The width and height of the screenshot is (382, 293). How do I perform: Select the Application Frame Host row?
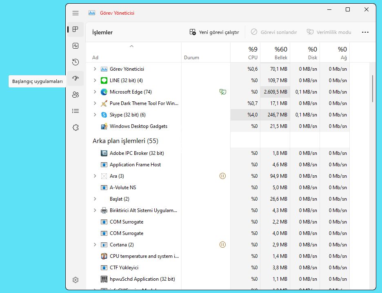(x=218, y=165)
